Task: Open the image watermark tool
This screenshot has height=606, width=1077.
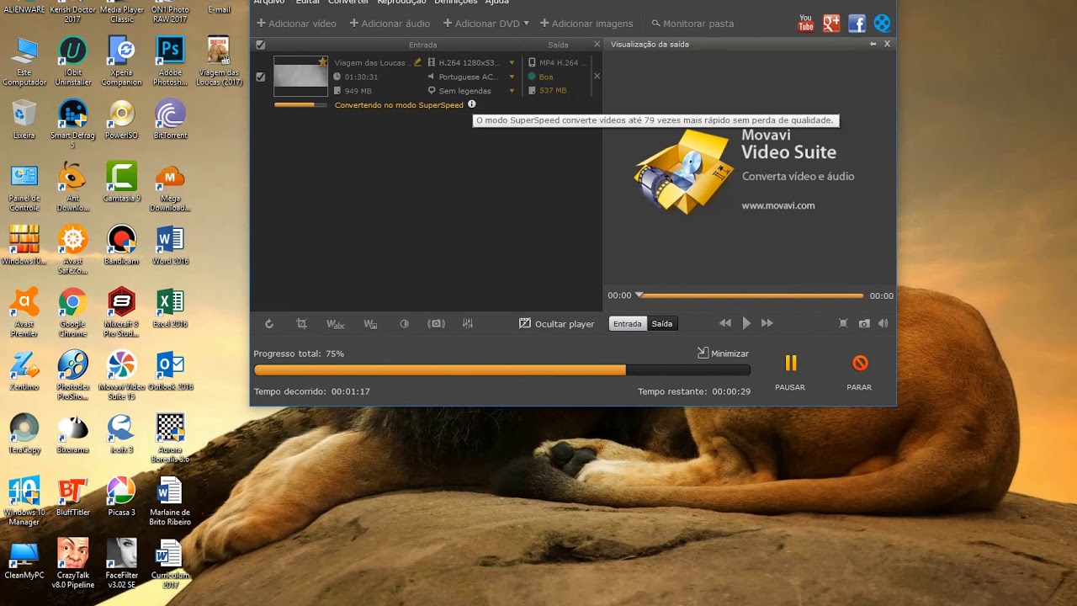Action: coord(370,324)
